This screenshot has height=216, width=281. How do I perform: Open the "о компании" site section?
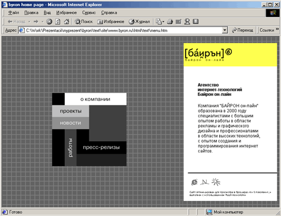(96, 99)
